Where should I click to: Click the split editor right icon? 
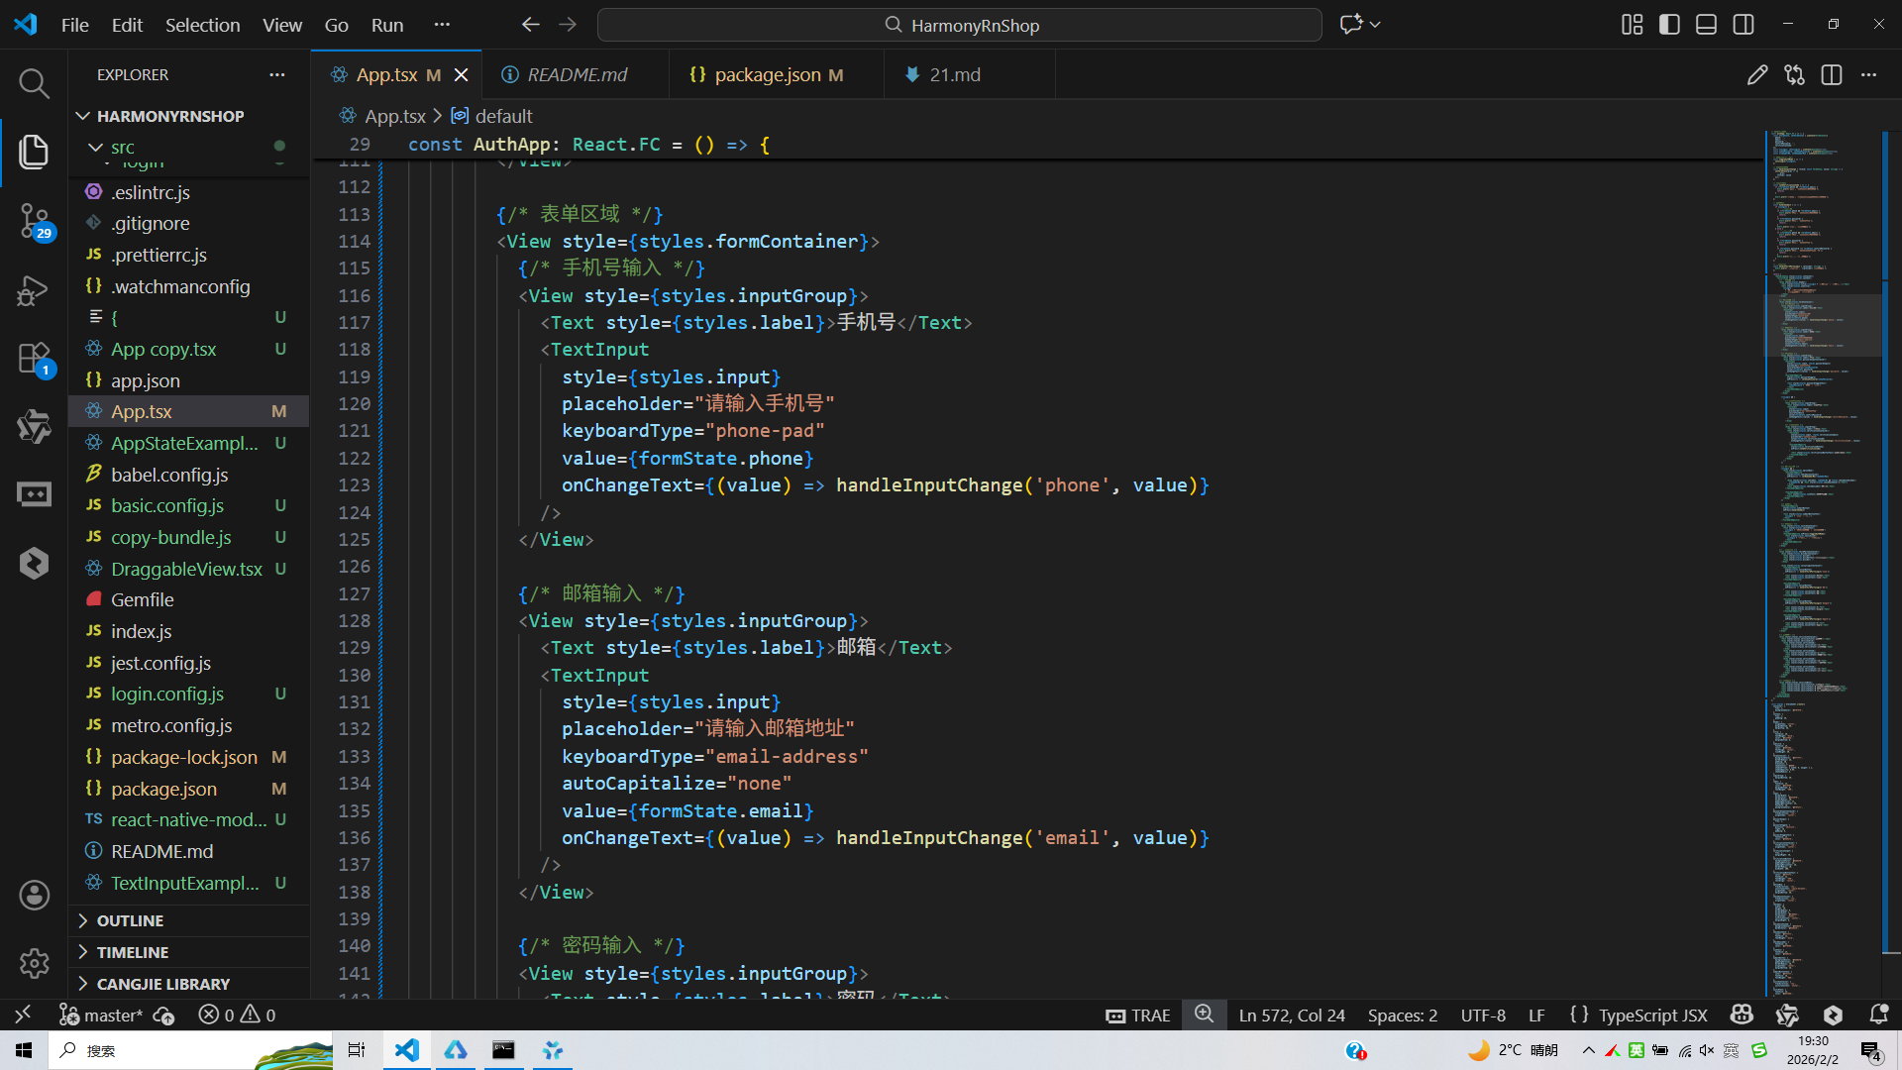click(1832, 75)
